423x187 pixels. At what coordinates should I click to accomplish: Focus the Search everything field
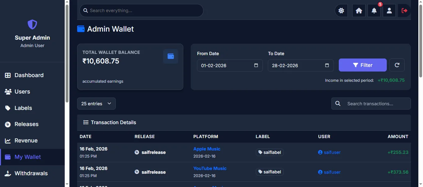click(142, 11)
